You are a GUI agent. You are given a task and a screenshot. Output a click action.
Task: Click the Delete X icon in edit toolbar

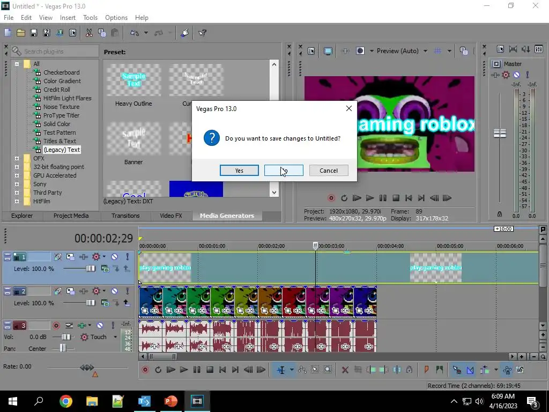(345, 370)
